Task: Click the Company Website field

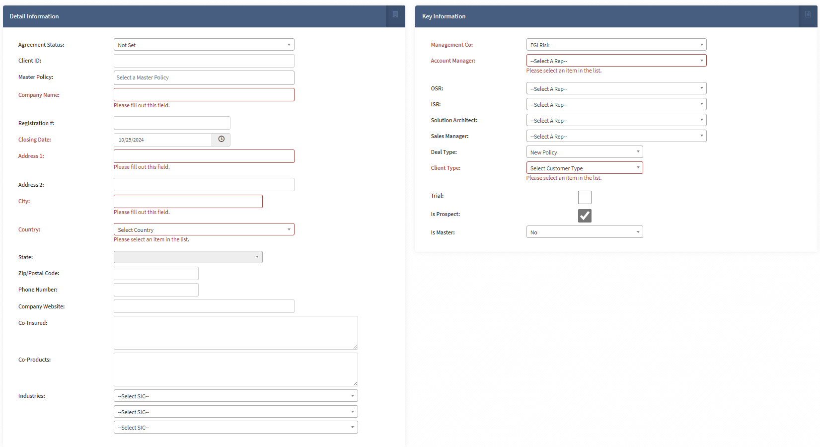Action: point(204,306)
